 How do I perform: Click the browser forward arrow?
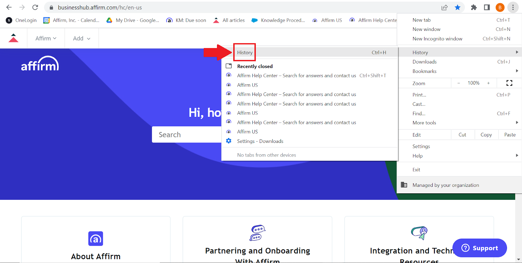coord(22,7)
